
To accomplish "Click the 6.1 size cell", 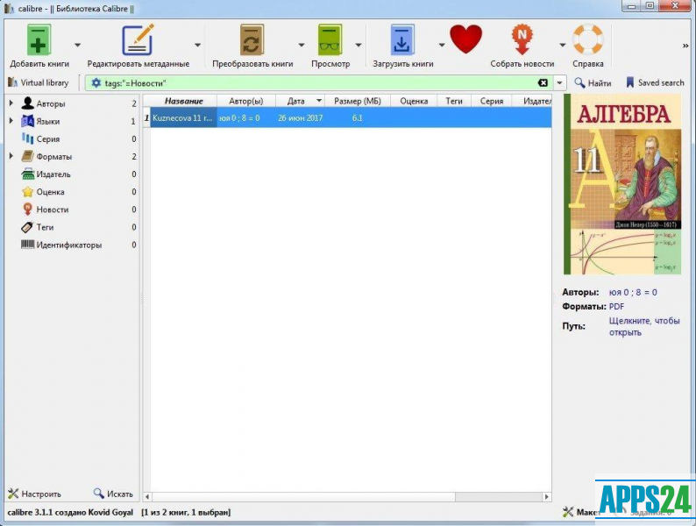I will (x=358, y=118).
